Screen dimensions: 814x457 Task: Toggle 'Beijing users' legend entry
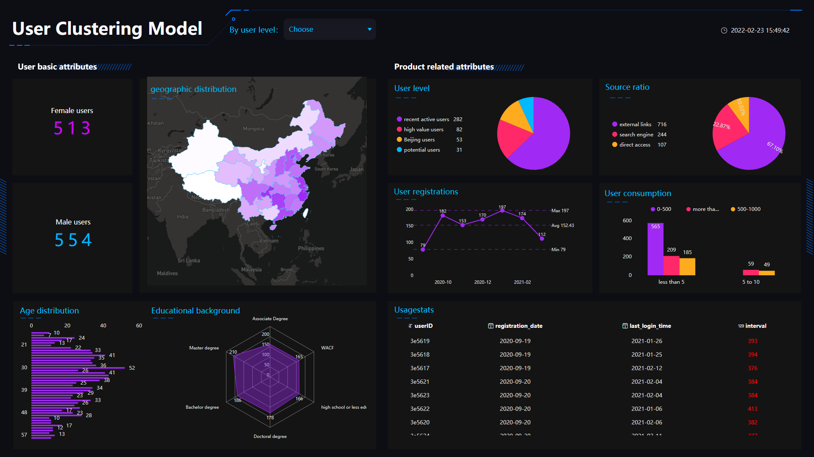[429, 140]
